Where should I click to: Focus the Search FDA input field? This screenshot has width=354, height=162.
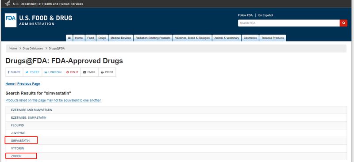(289, 23)
